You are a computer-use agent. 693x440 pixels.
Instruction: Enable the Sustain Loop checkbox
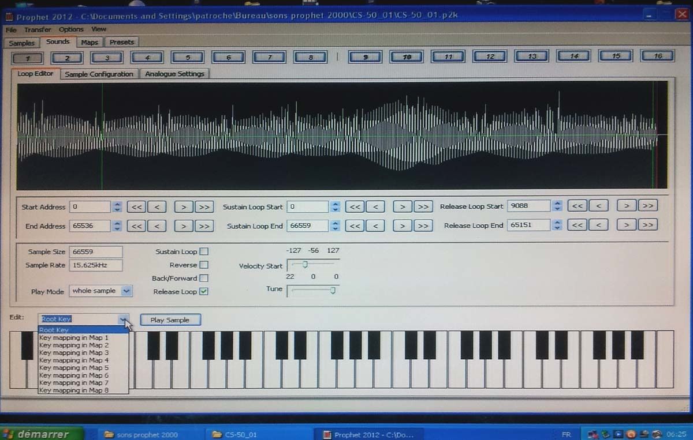pyautogui.click(x=204, y=251)
